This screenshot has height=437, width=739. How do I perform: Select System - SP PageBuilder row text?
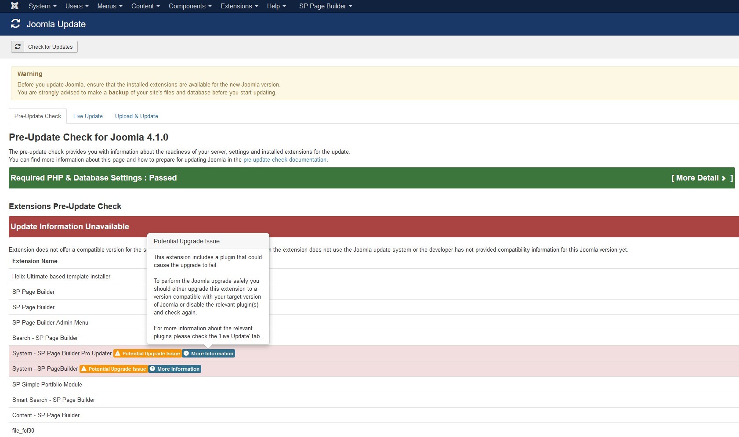[45, 368]
